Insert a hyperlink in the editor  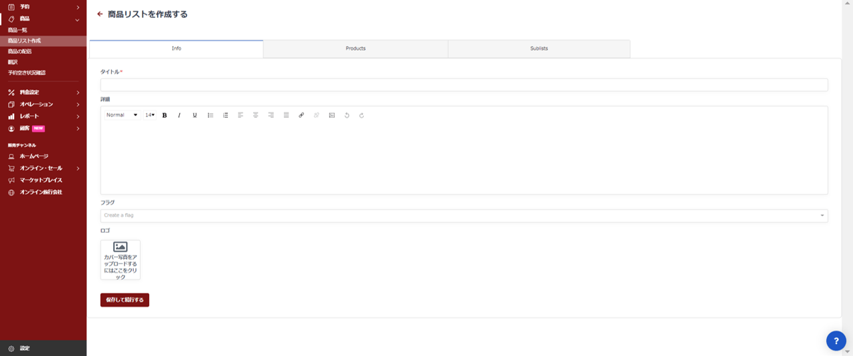(301, 115)
